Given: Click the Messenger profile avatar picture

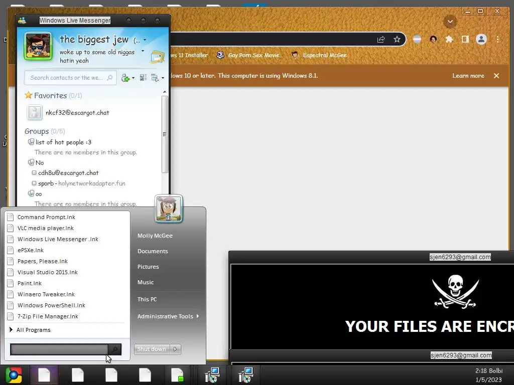Looking at the screenshot, I should tap(38, 46).
